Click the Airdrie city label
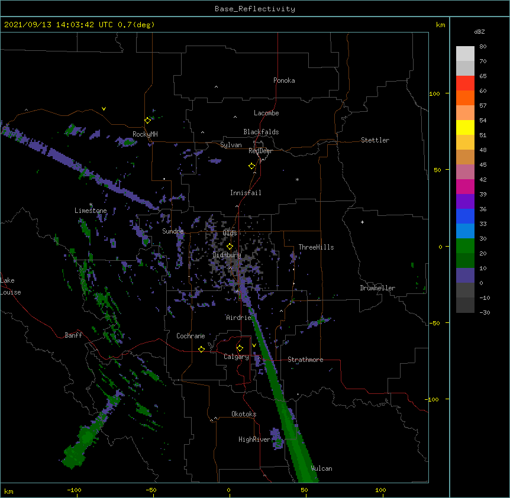Image resolution: width=510 pixels, height=498 pixels. point(239,318)
